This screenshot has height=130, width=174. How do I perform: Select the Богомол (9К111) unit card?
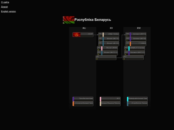pos(136,35)
